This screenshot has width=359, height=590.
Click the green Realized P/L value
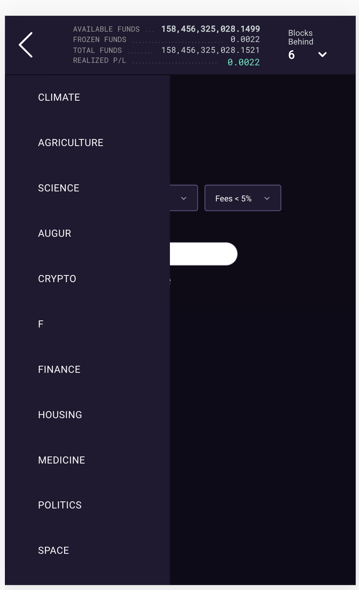[x=244, y=62]
